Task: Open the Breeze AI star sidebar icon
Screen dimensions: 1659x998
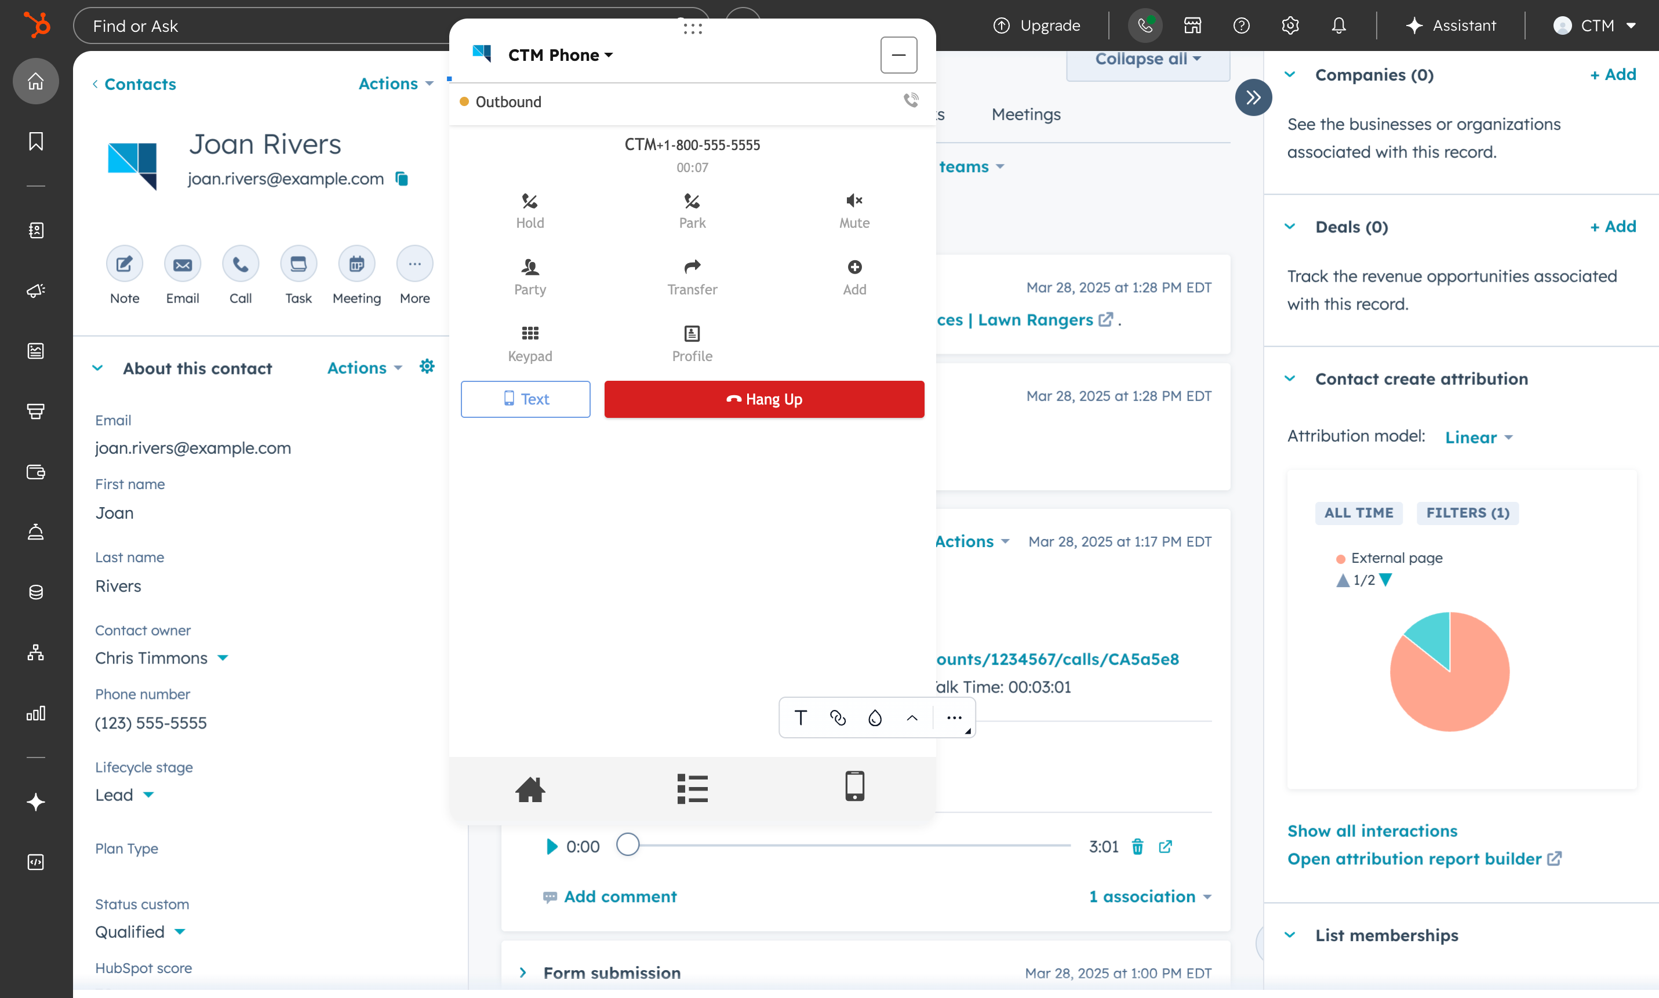Action: 35,802
